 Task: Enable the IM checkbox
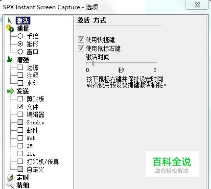(20, 145)
